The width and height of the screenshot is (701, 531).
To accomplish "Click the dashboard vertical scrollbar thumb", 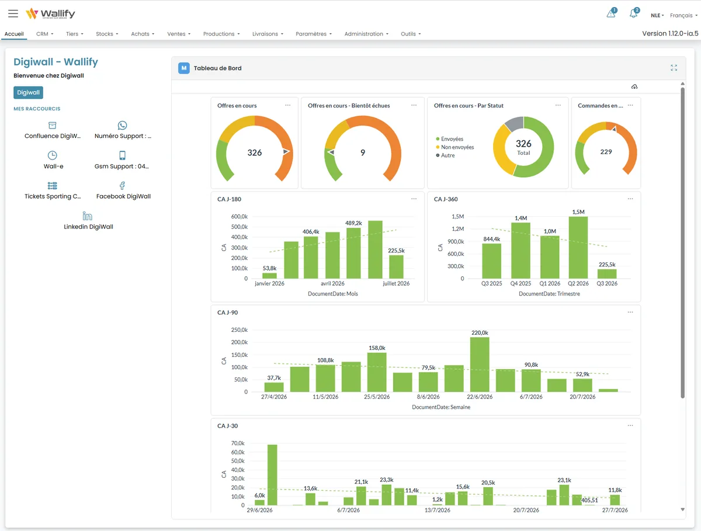I will (x=682, y=243).
